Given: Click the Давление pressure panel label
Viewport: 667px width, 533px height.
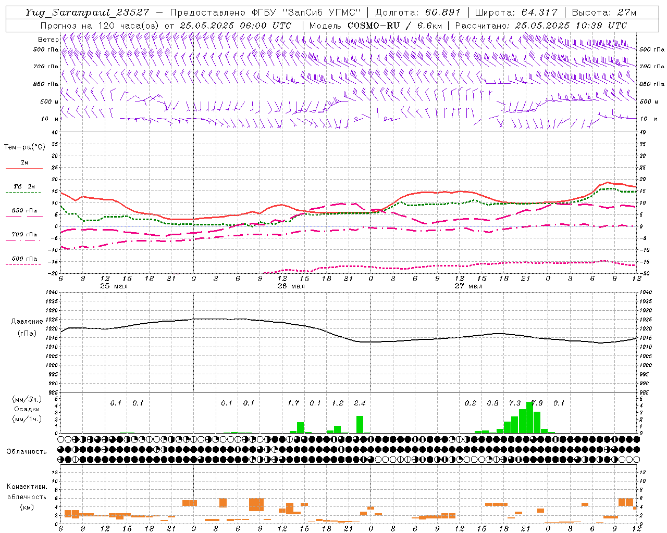Looking at the screenshot, I should point(27,321).
